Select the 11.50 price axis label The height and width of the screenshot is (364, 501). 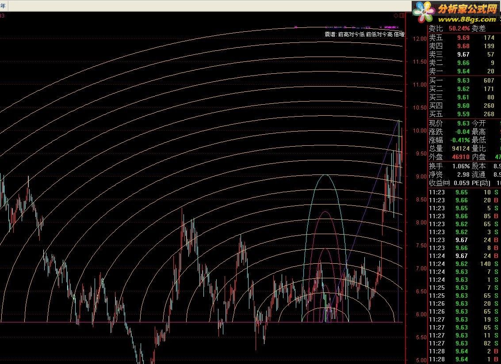420,62
